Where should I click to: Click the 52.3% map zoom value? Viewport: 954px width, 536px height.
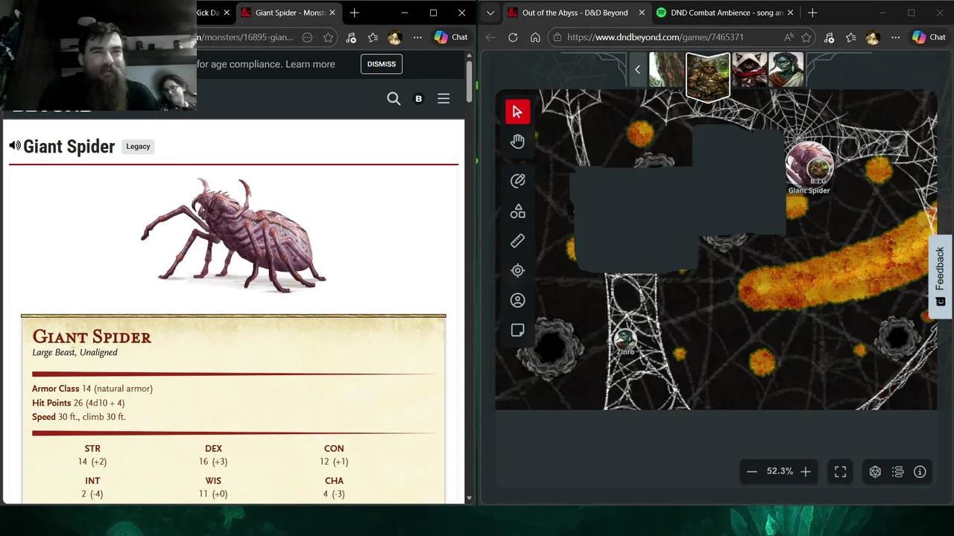[780, 471]
